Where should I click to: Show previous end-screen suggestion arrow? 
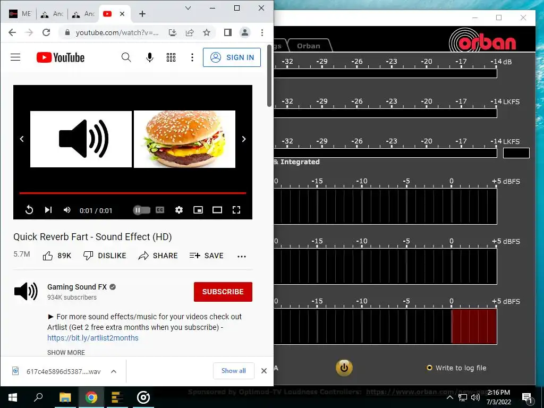tap(22, 139)
